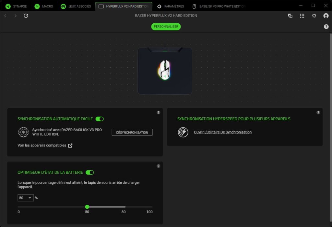Image resolution: width=332 pixels, height=227 pixels.
Task: Refresh the page with reload icon
Action: (x=26, y=16)
